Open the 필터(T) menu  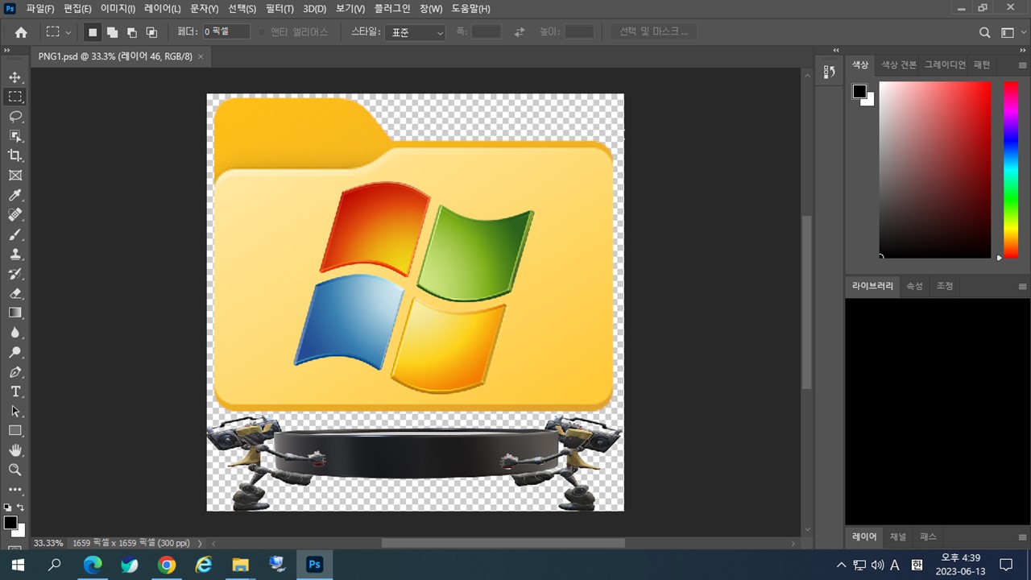(x=279, y=9)
